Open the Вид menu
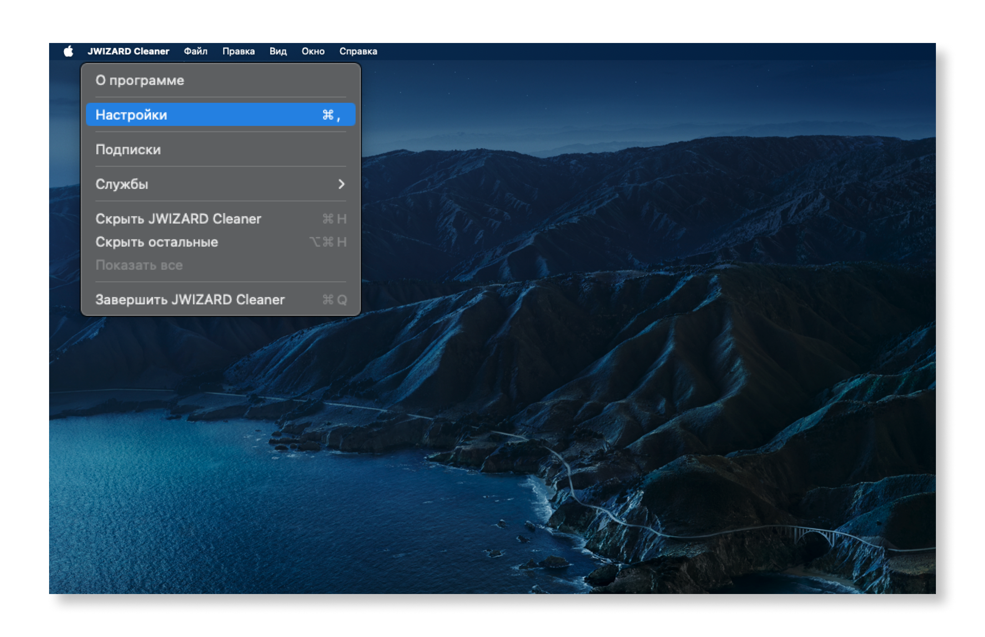 [x=278, y=51]
